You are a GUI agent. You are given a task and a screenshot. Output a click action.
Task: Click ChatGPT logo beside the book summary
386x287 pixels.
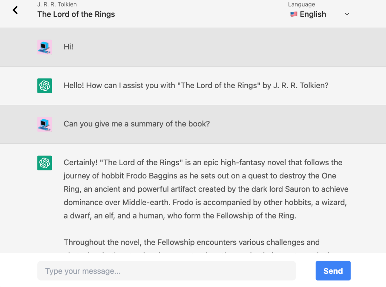[x=44, y=163]
